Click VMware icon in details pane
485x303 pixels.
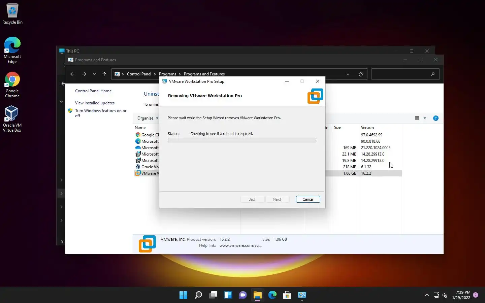pos(147,244)
